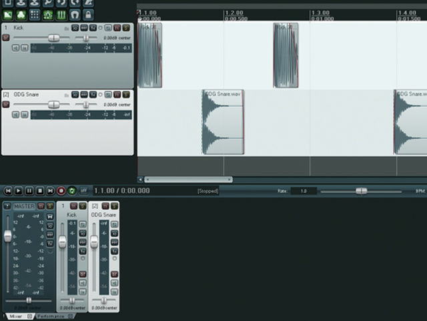Open the MASTER fx button in mixer
Viewport: 427px width, 321px height.
point(50,244)
